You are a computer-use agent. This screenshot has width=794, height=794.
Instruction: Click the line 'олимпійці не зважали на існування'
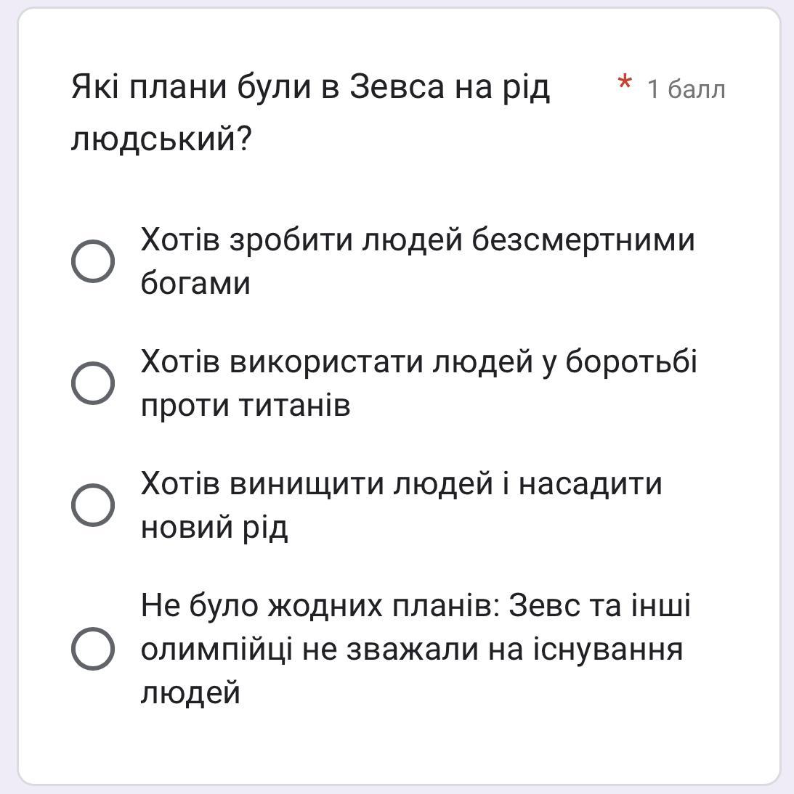click(x=412, y=649)
